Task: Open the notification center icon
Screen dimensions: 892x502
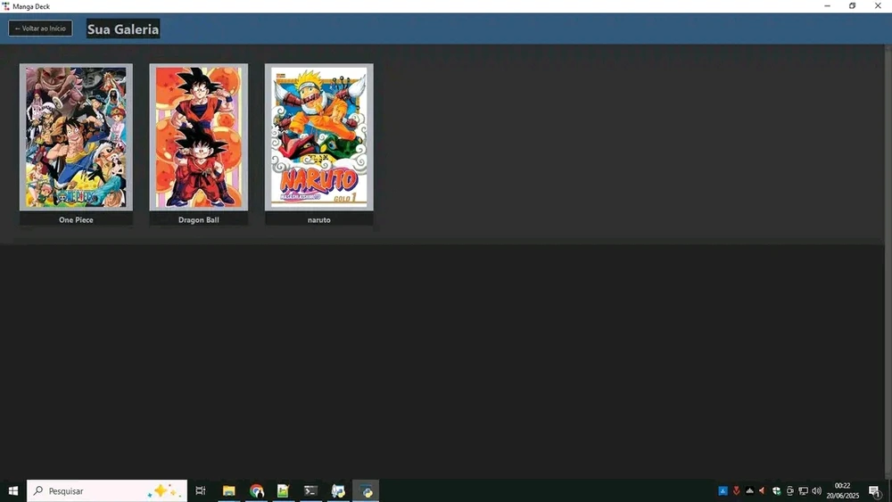Action: (875, 490)
